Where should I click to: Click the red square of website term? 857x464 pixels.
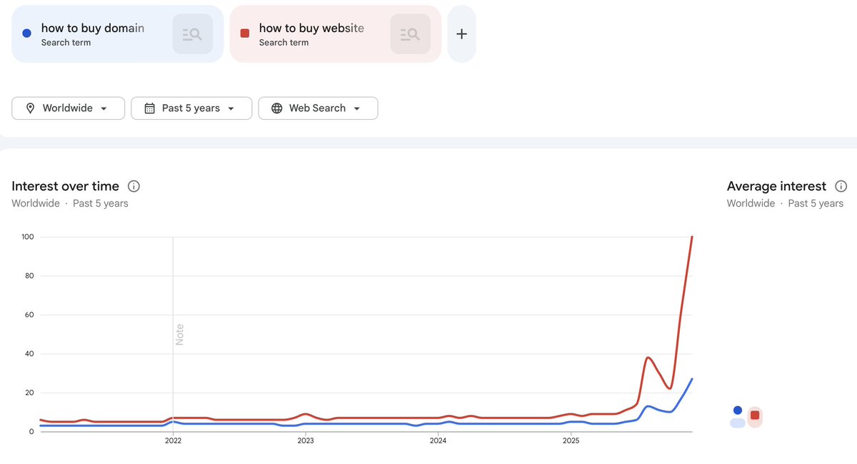[x=244, y=33]
